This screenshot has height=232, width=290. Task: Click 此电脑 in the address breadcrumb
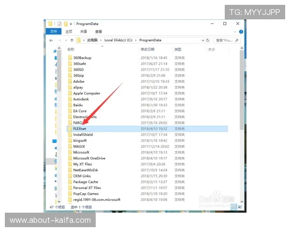tap(92, 40)
